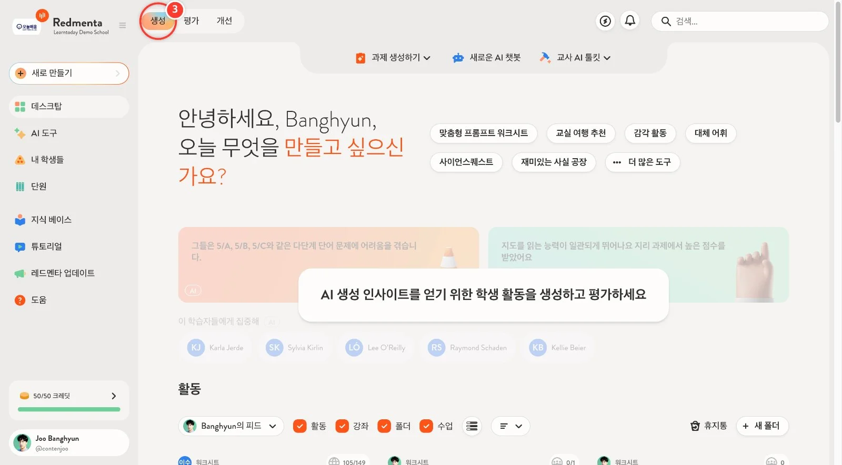This screenshot has height=465, width=842.
Task: Uncheck the 활동 filter checkbox
Action: click(x=300, y=426)
